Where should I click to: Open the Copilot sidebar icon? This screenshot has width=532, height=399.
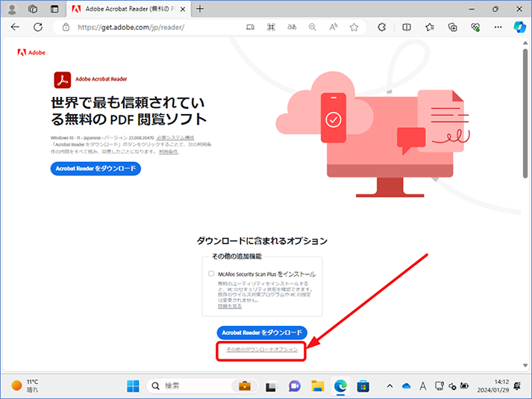tap(519, 27)
